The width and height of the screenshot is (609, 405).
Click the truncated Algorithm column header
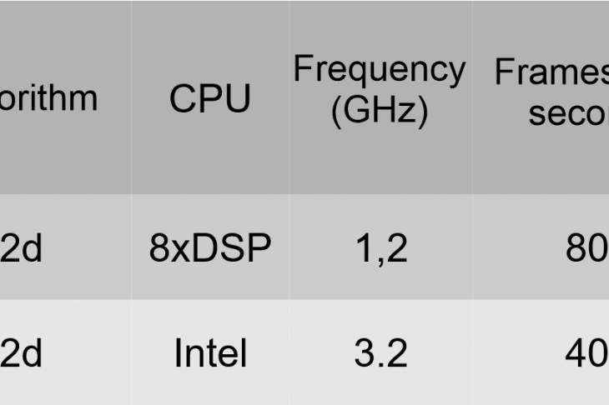[65, 97]
